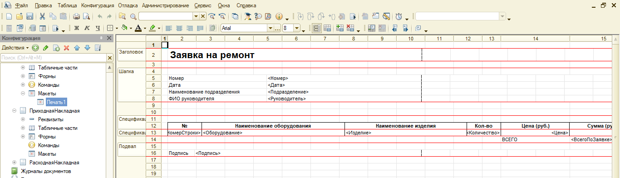Click the remove named area red X icon
Screen dimensions: 620x178
point(350,28)
